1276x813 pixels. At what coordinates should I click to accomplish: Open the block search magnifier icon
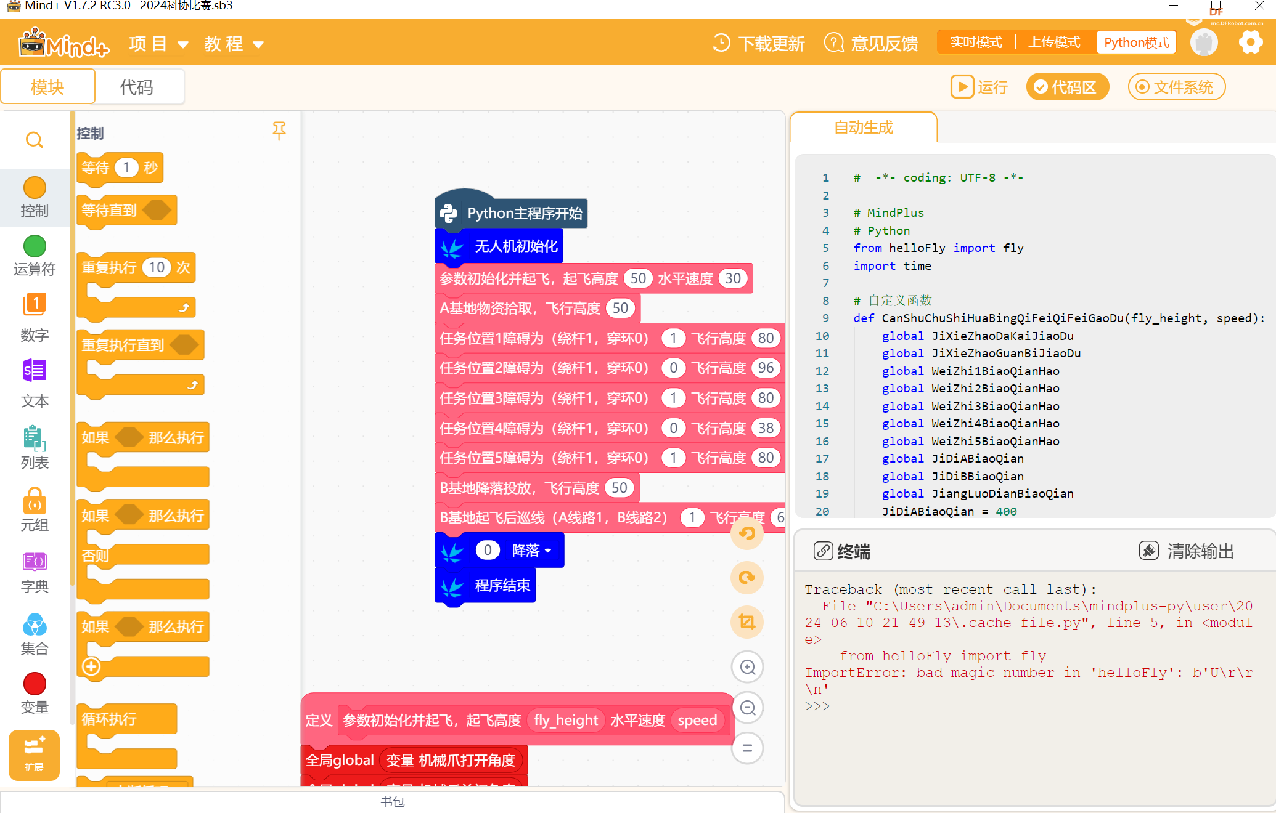35,140
